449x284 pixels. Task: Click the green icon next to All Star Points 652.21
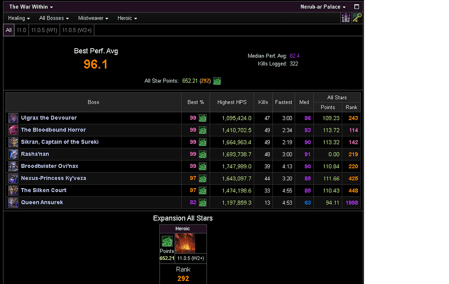[217, 81]
